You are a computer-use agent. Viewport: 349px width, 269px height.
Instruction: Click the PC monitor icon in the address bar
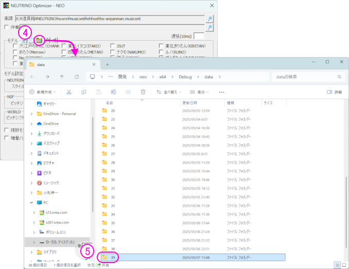coord(93,77)
